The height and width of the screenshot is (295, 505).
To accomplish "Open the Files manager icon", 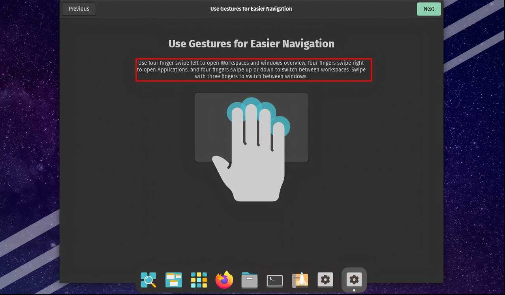I will (x=249, y=280).
